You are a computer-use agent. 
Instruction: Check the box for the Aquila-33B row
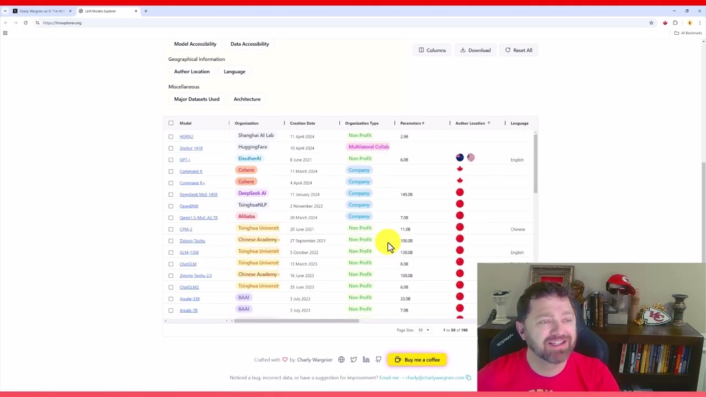coord(171,298)
